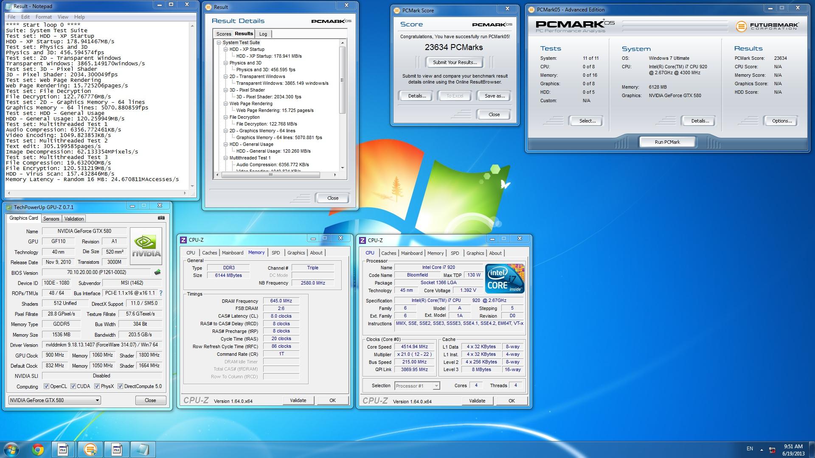The image size is (815, 458).
Task: Toggle the PhysX checkbox in GPU-Z
Action: tap(97, 386)
